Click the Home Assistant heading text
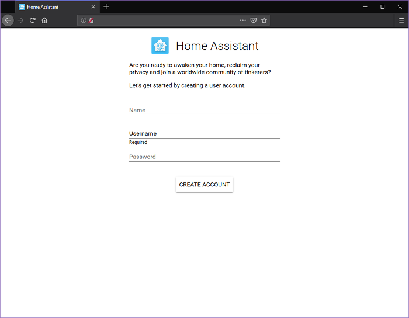The width and height of the screenshot is (409, 318). point(217,46)
